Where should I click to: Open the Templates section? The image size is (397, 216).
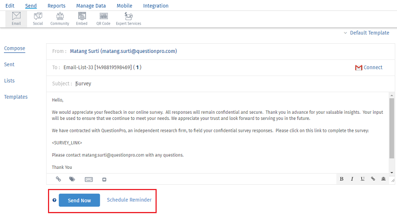point(16,97)
